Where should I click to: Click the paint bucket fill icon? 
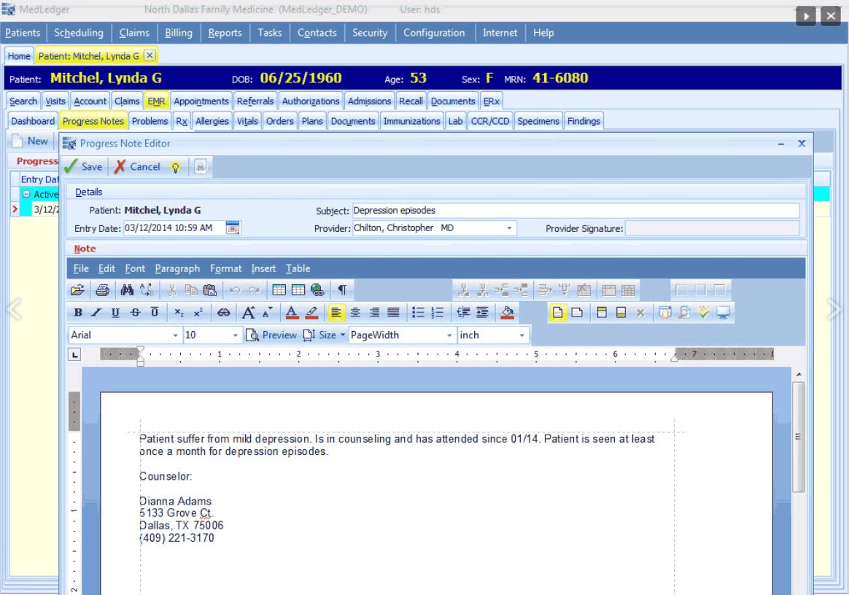508,312
